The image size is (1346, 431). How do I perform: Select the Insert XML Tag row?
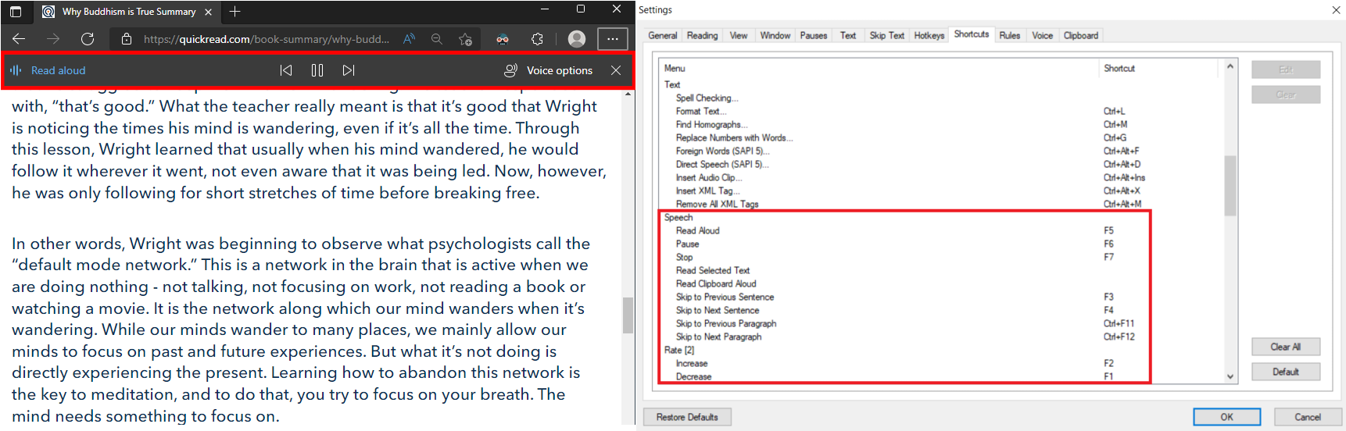(x=941, y=191)
